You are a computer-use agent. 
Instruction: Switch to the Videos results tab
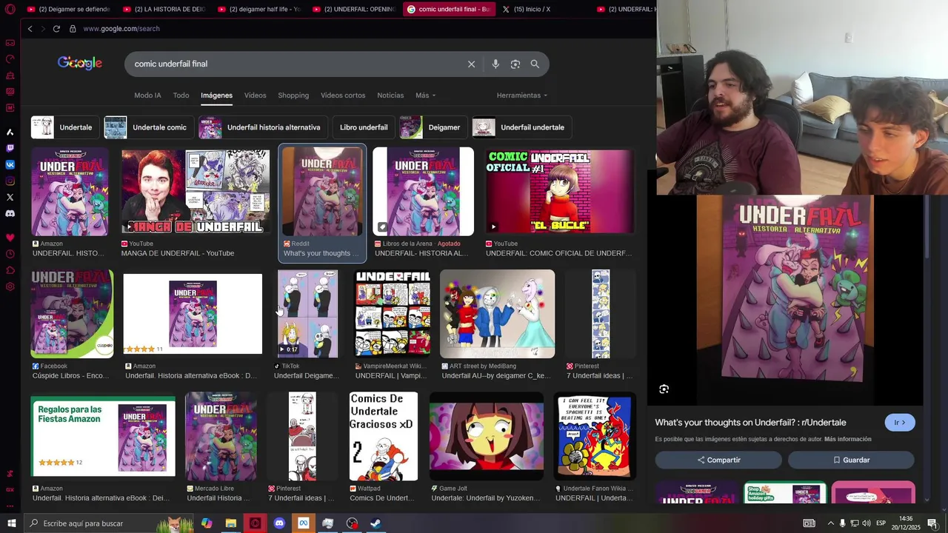[255, 95]
